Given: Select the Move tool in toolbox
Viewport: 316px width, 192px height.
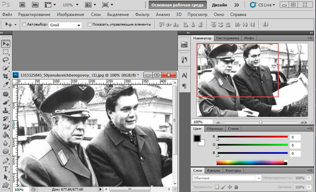Looking at the screenshot, I should click(6, 44).
